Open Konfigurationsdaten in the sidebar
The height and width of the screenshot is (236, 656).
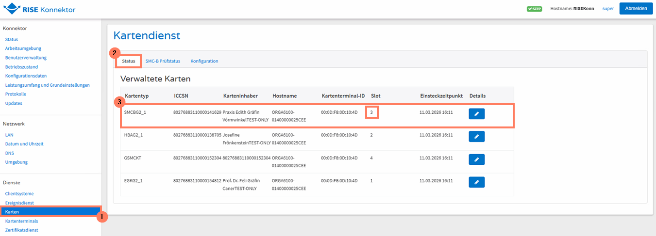coord(26,76)
